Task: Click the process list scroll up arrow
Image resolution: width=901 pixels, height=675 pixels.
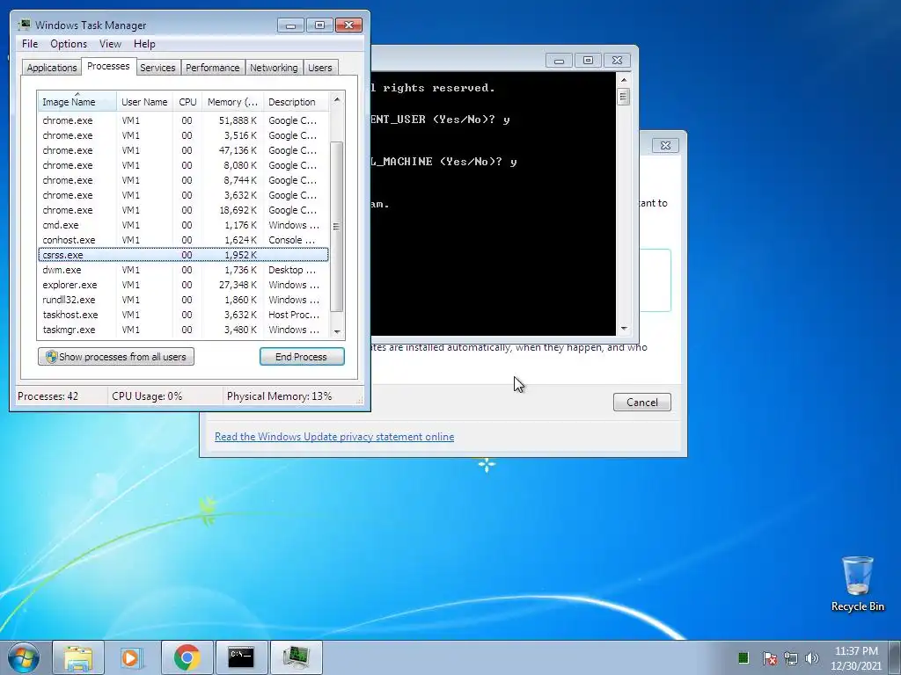Action: [x=337, y=99]
